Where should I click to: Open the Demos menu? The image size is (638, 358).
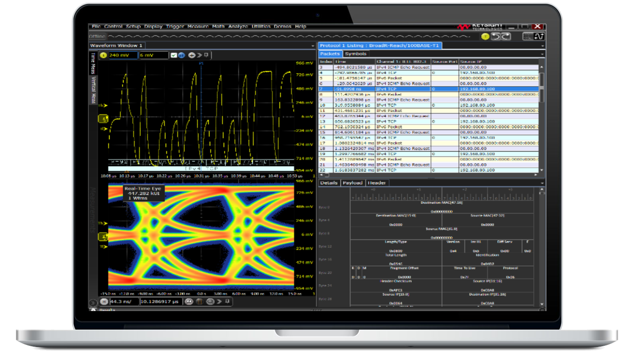[x=282, y=27]
